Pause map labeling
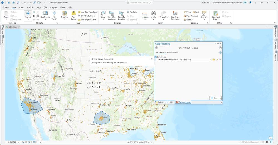Viewport: 278px width, 145px height. point(187,12)
